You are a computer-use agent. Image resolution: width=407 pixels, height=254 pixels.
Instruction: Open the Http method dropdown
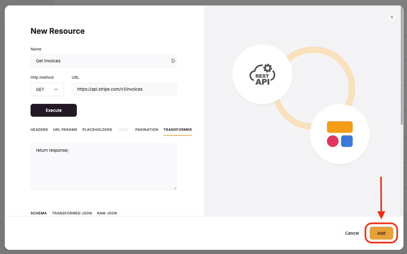coord(47,89)
